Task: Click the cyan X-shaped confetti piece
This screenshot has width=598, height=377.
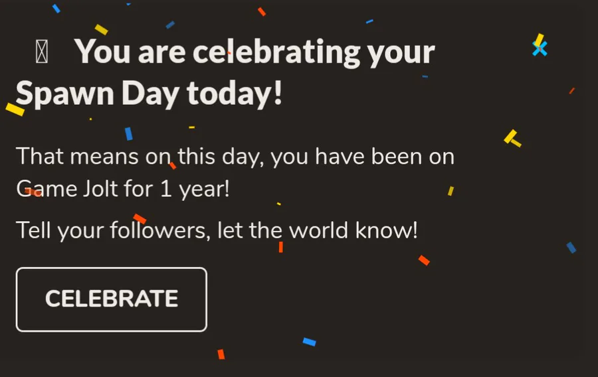Action: tap(540, 48)
